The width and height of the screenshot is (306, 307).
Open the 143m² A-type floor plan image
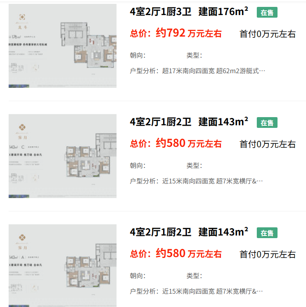(x=63, y=266)
